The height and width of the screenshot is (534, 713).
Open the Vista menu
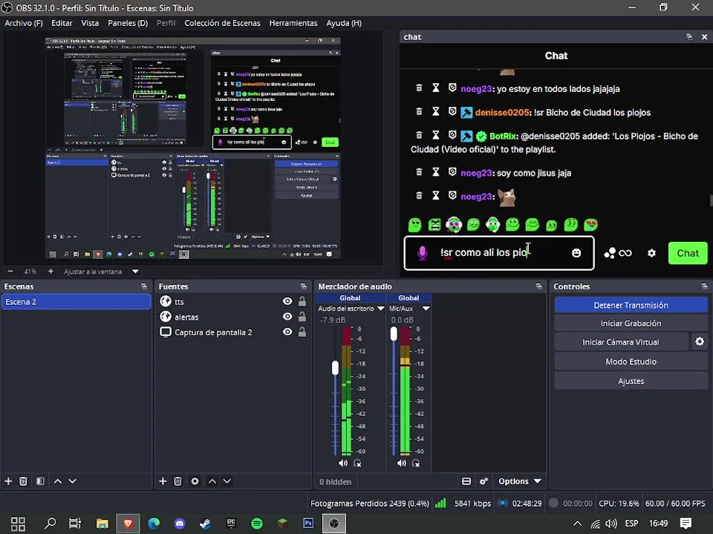coord(90,23)
